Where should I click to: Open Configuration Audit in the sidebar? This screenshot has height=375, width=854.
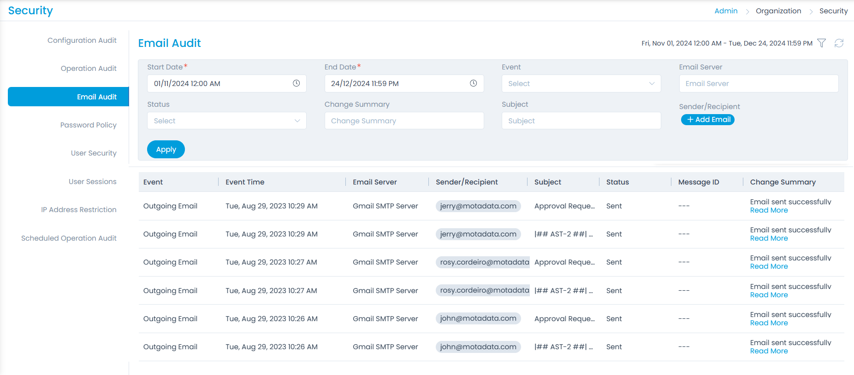[x=82, y=40]
